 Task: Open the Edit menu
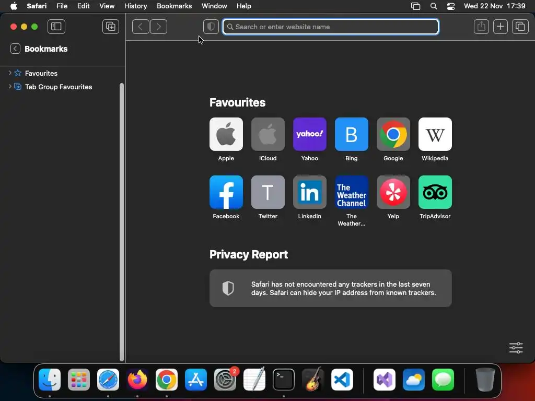click(83, 6)
